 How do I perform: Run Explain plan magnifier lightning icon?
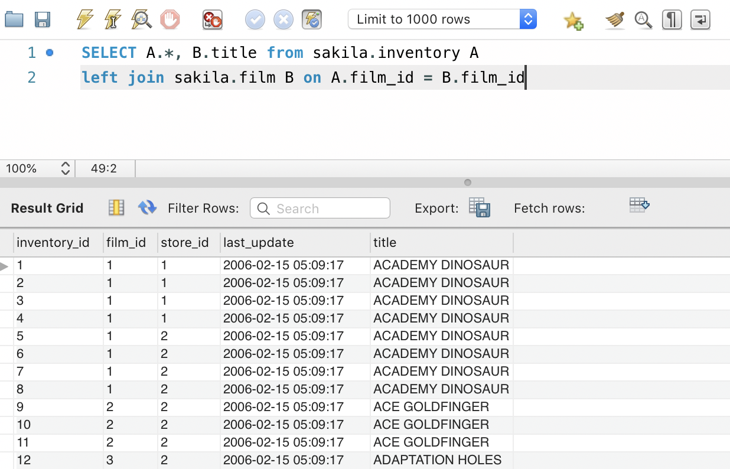point(141,20)
